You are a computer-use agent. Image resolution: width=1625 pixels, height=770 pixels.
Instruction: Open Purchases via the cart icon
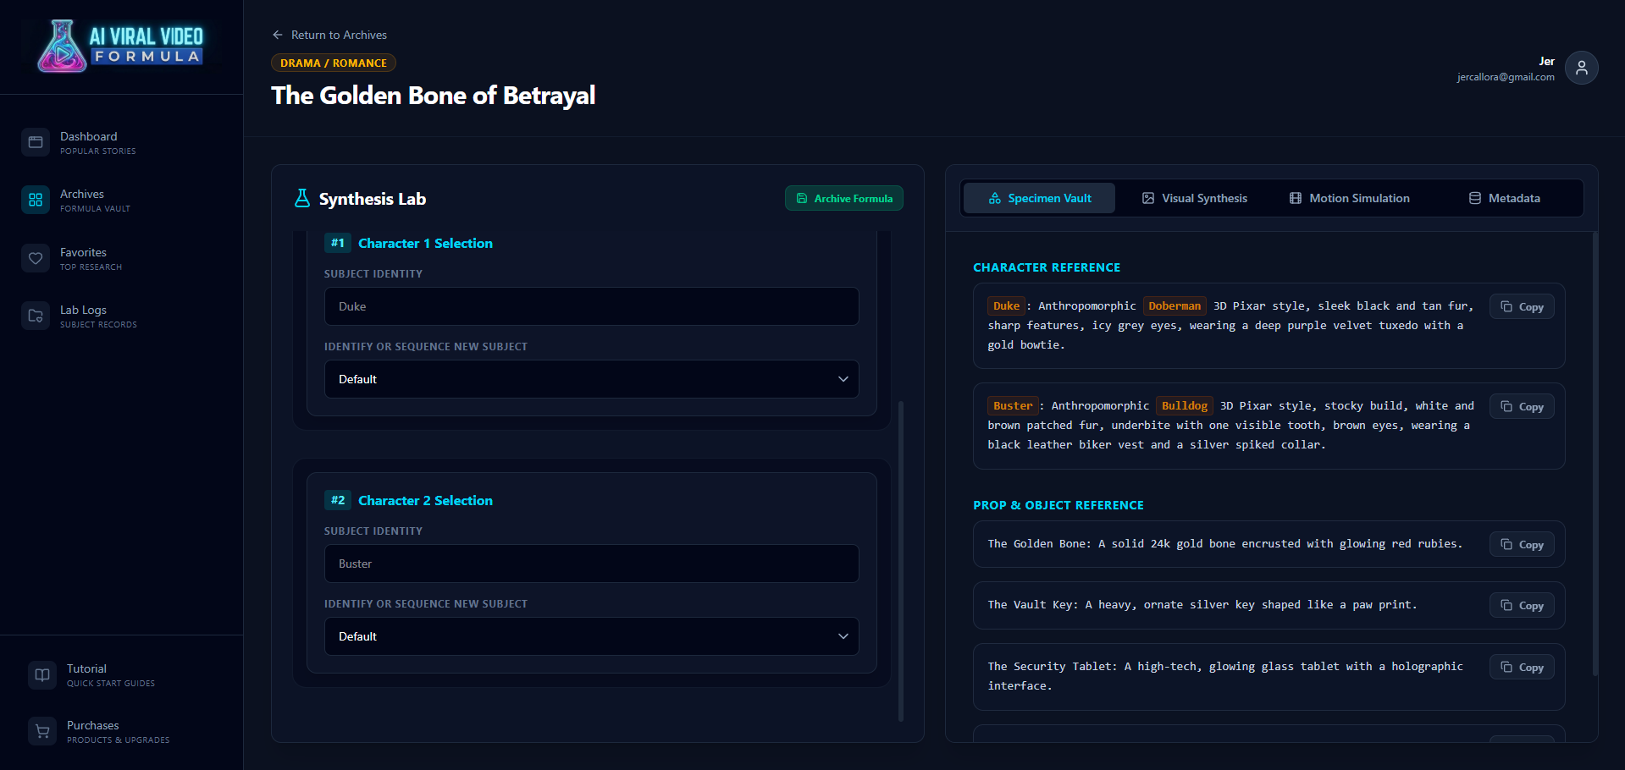(x=42, y=730)
